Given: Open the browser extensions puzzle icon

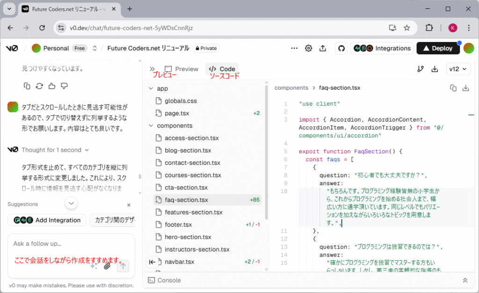Looking at the screenshot, I should point(429,28).
